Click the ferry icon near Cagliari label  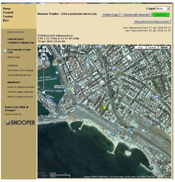click(x=63, y=99)
